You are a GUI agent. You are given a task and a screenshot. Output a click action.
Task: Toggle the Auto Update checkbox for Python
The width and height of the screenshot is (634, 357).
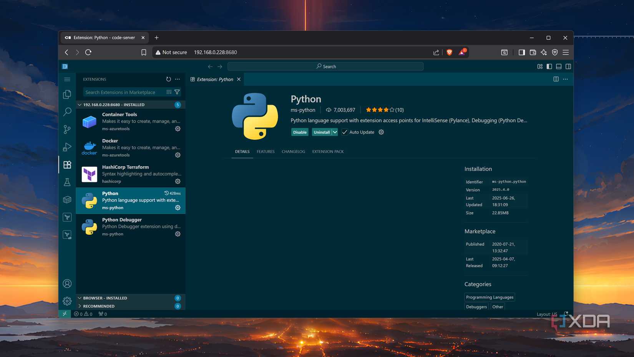(x=345, y=132)
